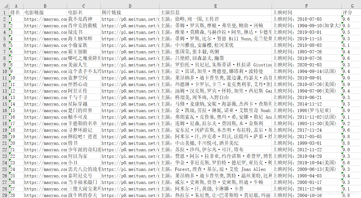Image resolution: width=361 pixels, height=198 pixels.
Task: Select release date cell 上映时间：1998(罗马尼亚)
Action: point(307,110)
